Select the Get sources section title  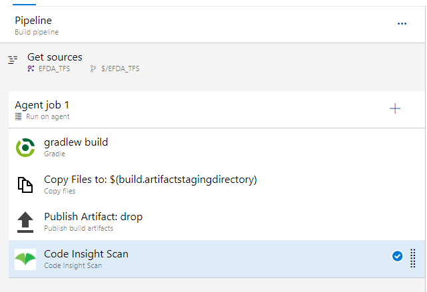tap(55, 57)
